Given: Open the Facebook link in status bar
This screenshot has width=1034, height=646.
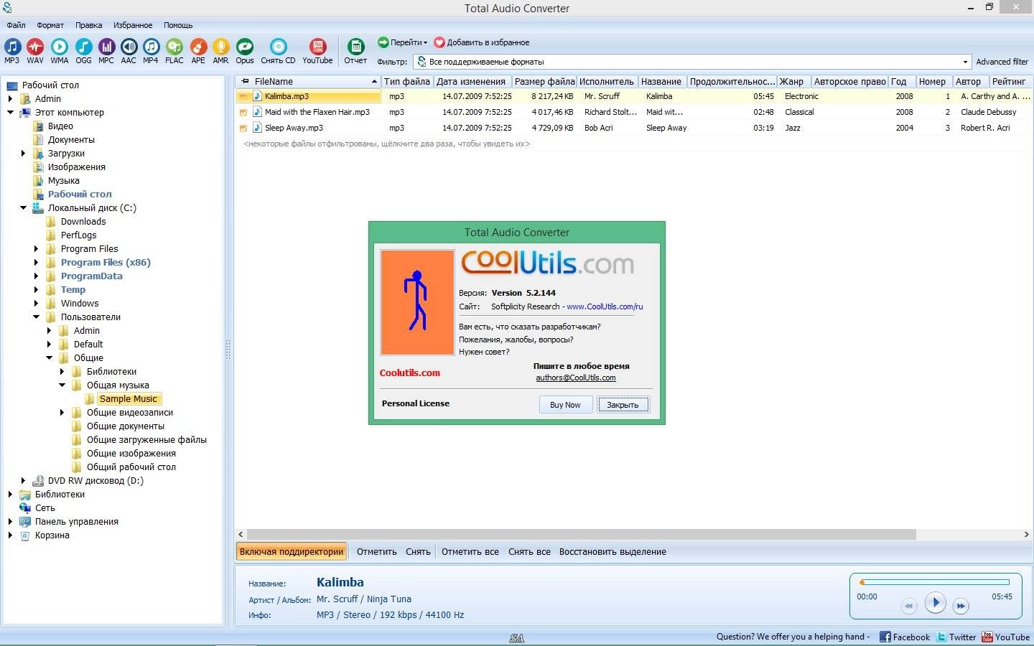Looking at the screenshot, I should (904, 637).
